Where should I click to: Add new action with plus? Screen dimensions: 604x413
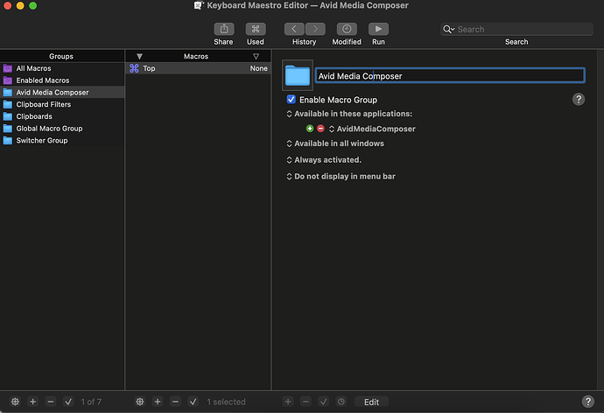pyautogui.click(x=288, y=402)
